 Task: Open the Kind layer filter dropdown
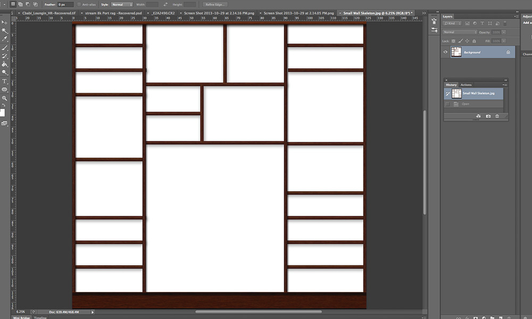coord(452,23)
